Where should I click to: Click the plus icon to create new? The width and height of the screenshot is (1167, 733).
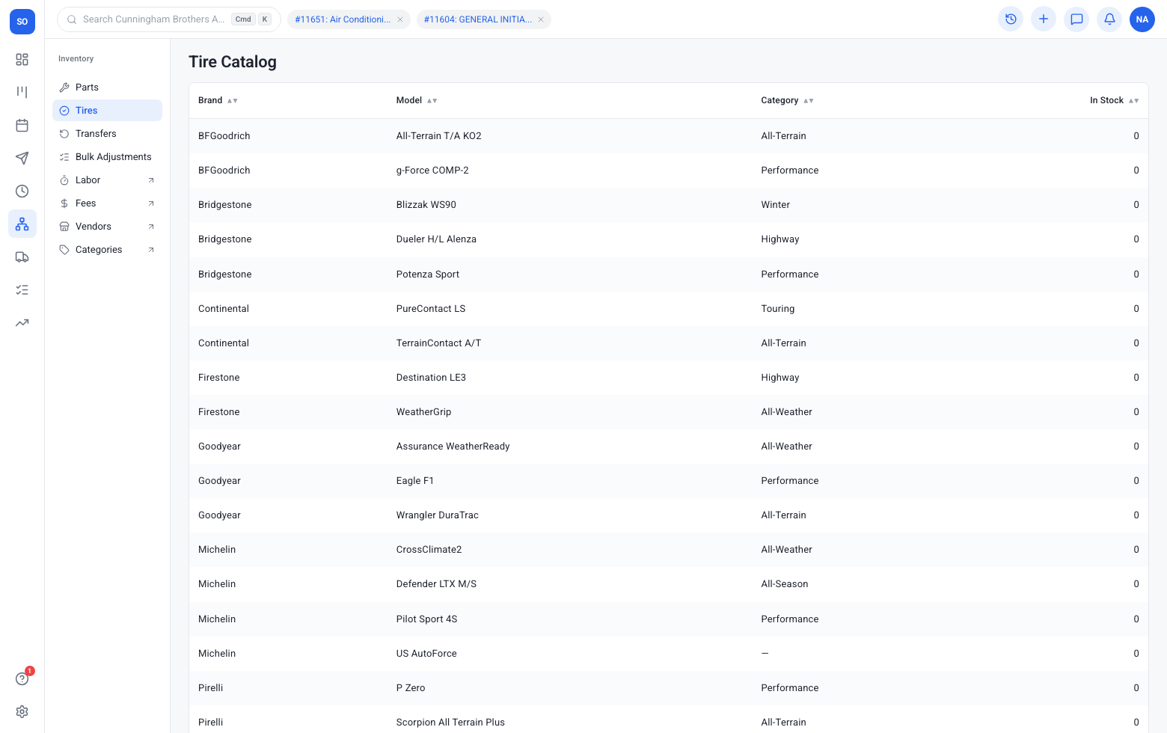point(1044,19)
